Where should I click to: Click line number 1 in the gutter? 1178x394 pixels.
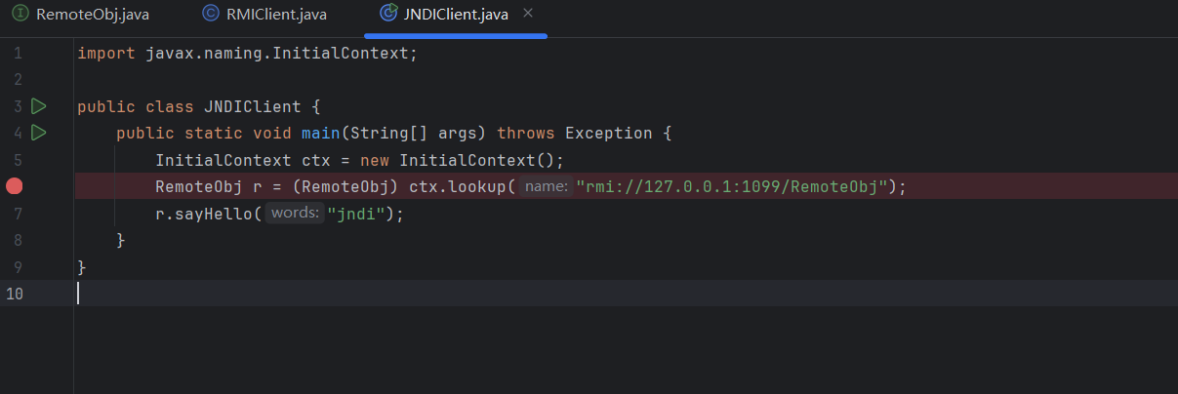point(18,54)
